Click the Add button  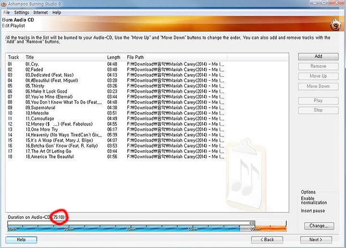pos(318,57)
